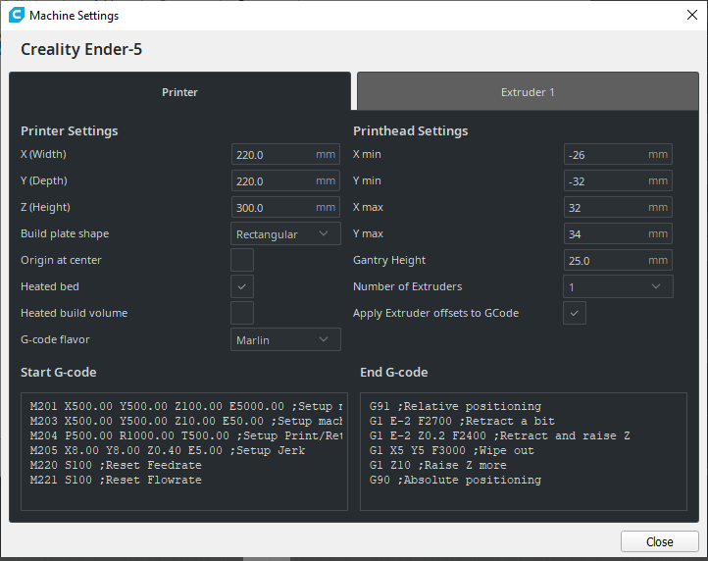Screen dimensions: 708x561
Task: Click the G1 Z10 Raise Z more line
Action: pos(438,465)
